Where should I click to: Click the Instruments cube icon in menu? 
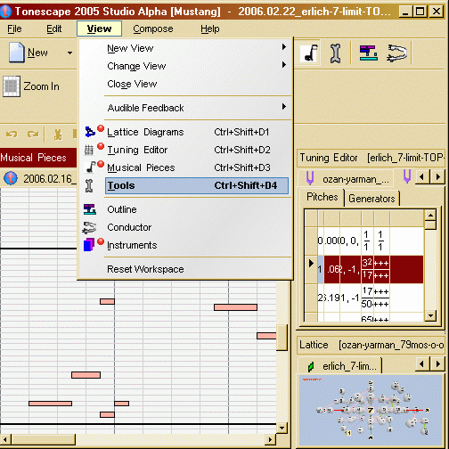point(89,245)
